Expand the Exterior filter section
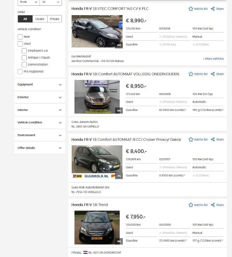 [x=40, y=97]
